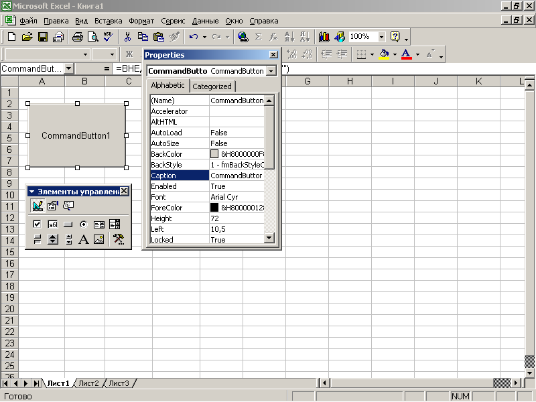Switch to sheet tab Лист3

tap(119, 383)
